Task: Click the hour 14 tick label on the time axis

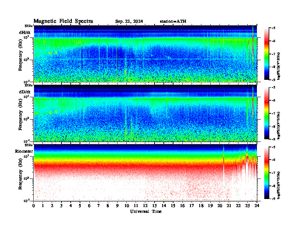Action: point(164,206)
